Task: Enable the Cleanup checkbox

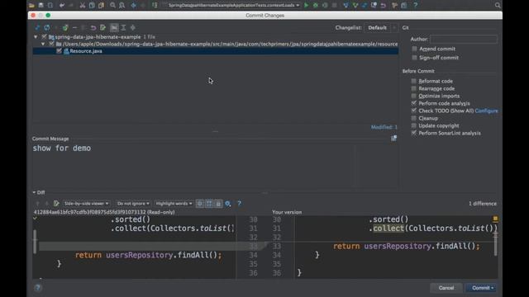Action: pyautogui.click(x=413, y=118)
